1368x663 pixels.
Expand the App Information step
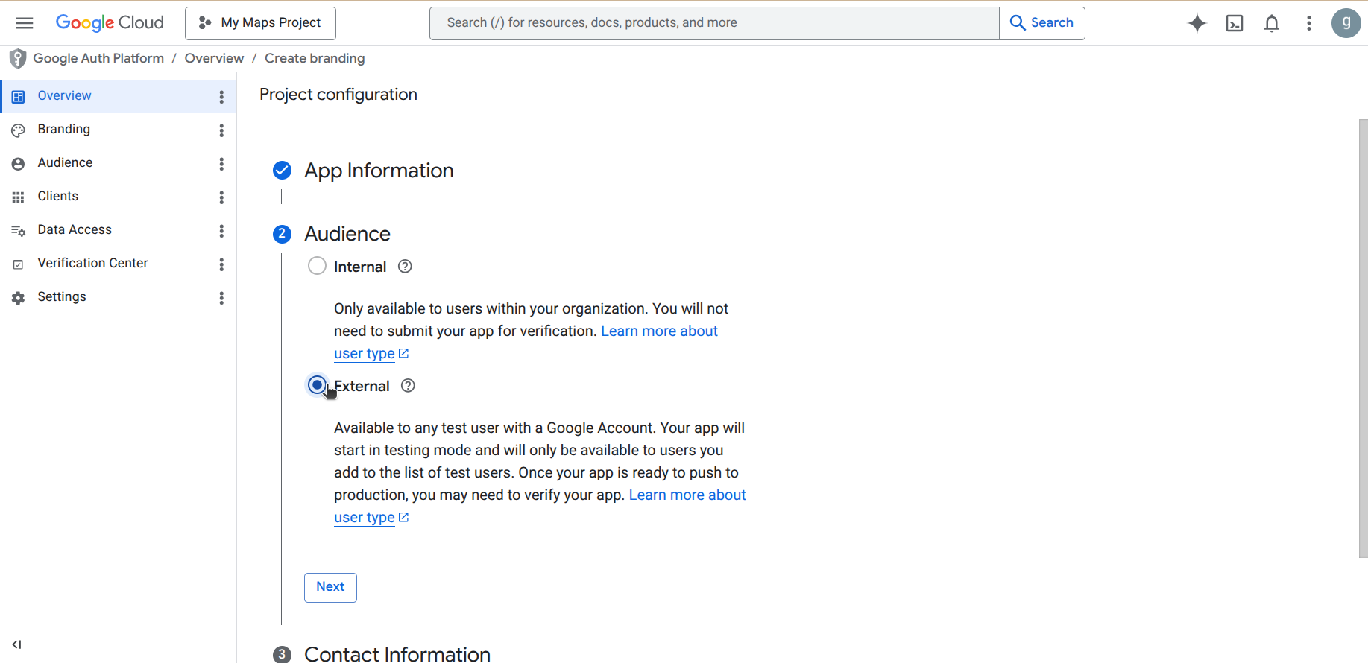pyautogui.click(x=379, y=171)
